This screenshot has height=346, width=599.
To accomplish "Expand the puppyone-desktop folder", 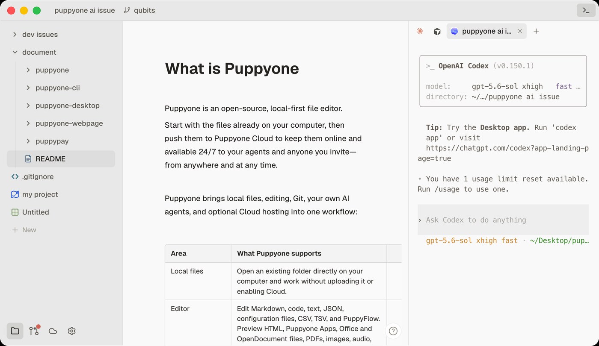I will pos(28,106).
